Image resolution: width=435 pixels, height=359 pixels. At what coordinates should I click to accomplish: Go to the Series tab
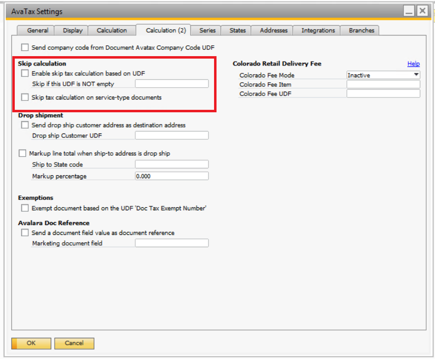point(206,30)
